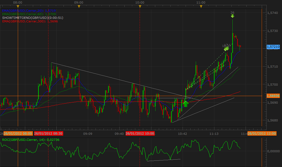Select the orange 26/01/2012 08:00 time label

pyautogui.click(x=18, y=134)
